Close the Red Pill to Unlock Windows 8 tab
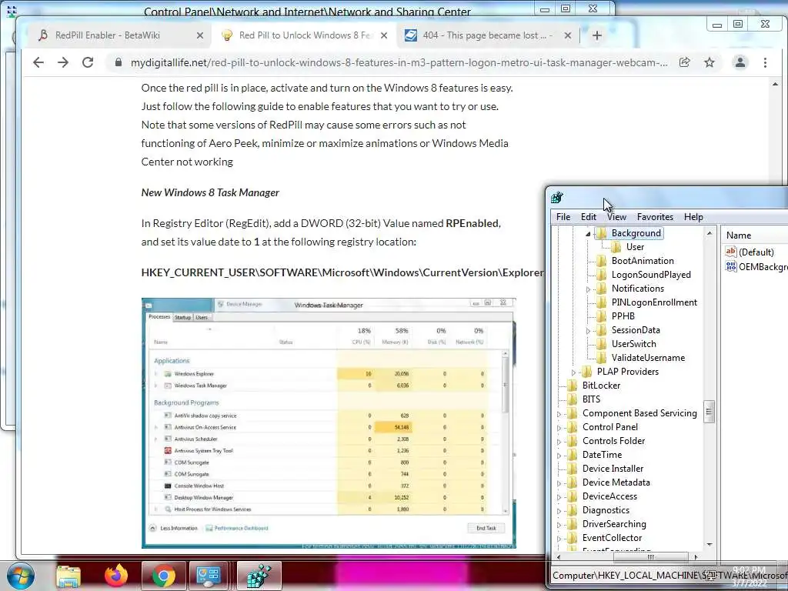Screen dimensions: 788x591 384,35
